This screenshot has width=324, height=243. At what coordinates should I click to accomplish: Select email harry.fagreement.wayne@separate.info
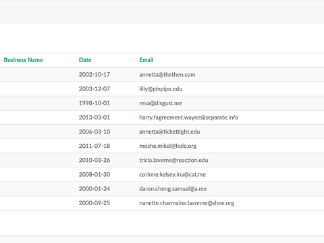[x=189, y=117]
